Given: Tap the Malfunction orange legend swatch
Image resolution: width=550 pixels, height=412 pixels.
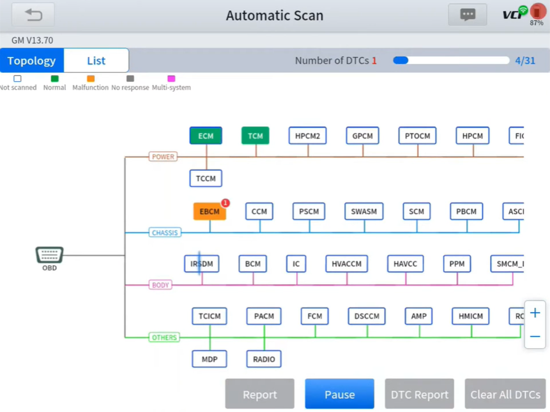Looking at the screenshot, I should tap(91, 78).
